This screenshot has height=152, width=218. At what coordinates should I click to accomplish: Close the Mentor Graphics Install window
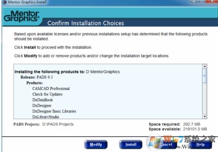coord(212,1)
